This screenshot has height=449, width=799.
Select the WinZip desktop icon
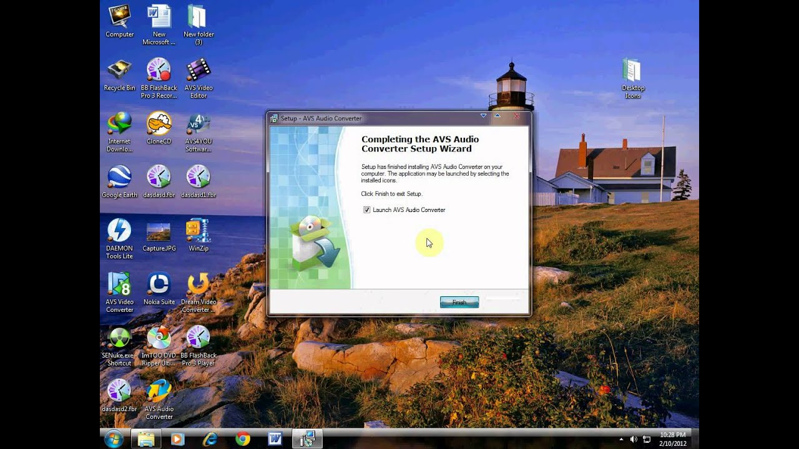[199, 236]
